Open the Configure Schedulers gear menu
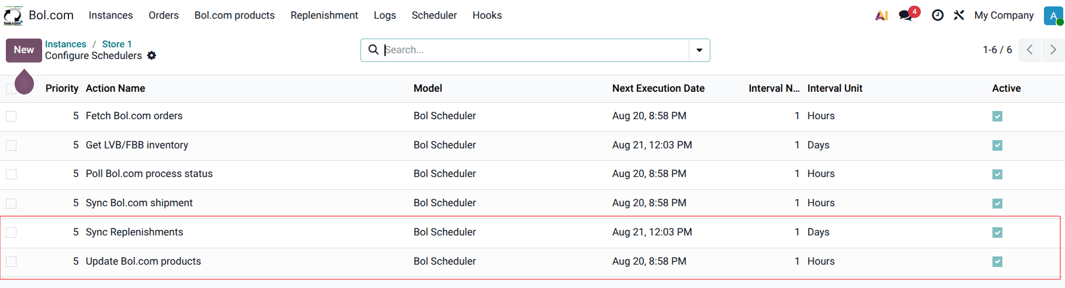This screenshot has width=1065, height=288. (x=152, y=55)
